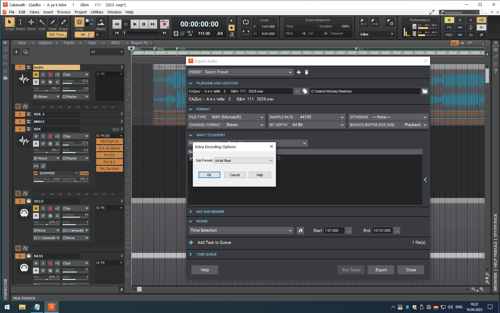Toggle the source checkbox in export list
The image size is (500, 313).
pos(191,158)
